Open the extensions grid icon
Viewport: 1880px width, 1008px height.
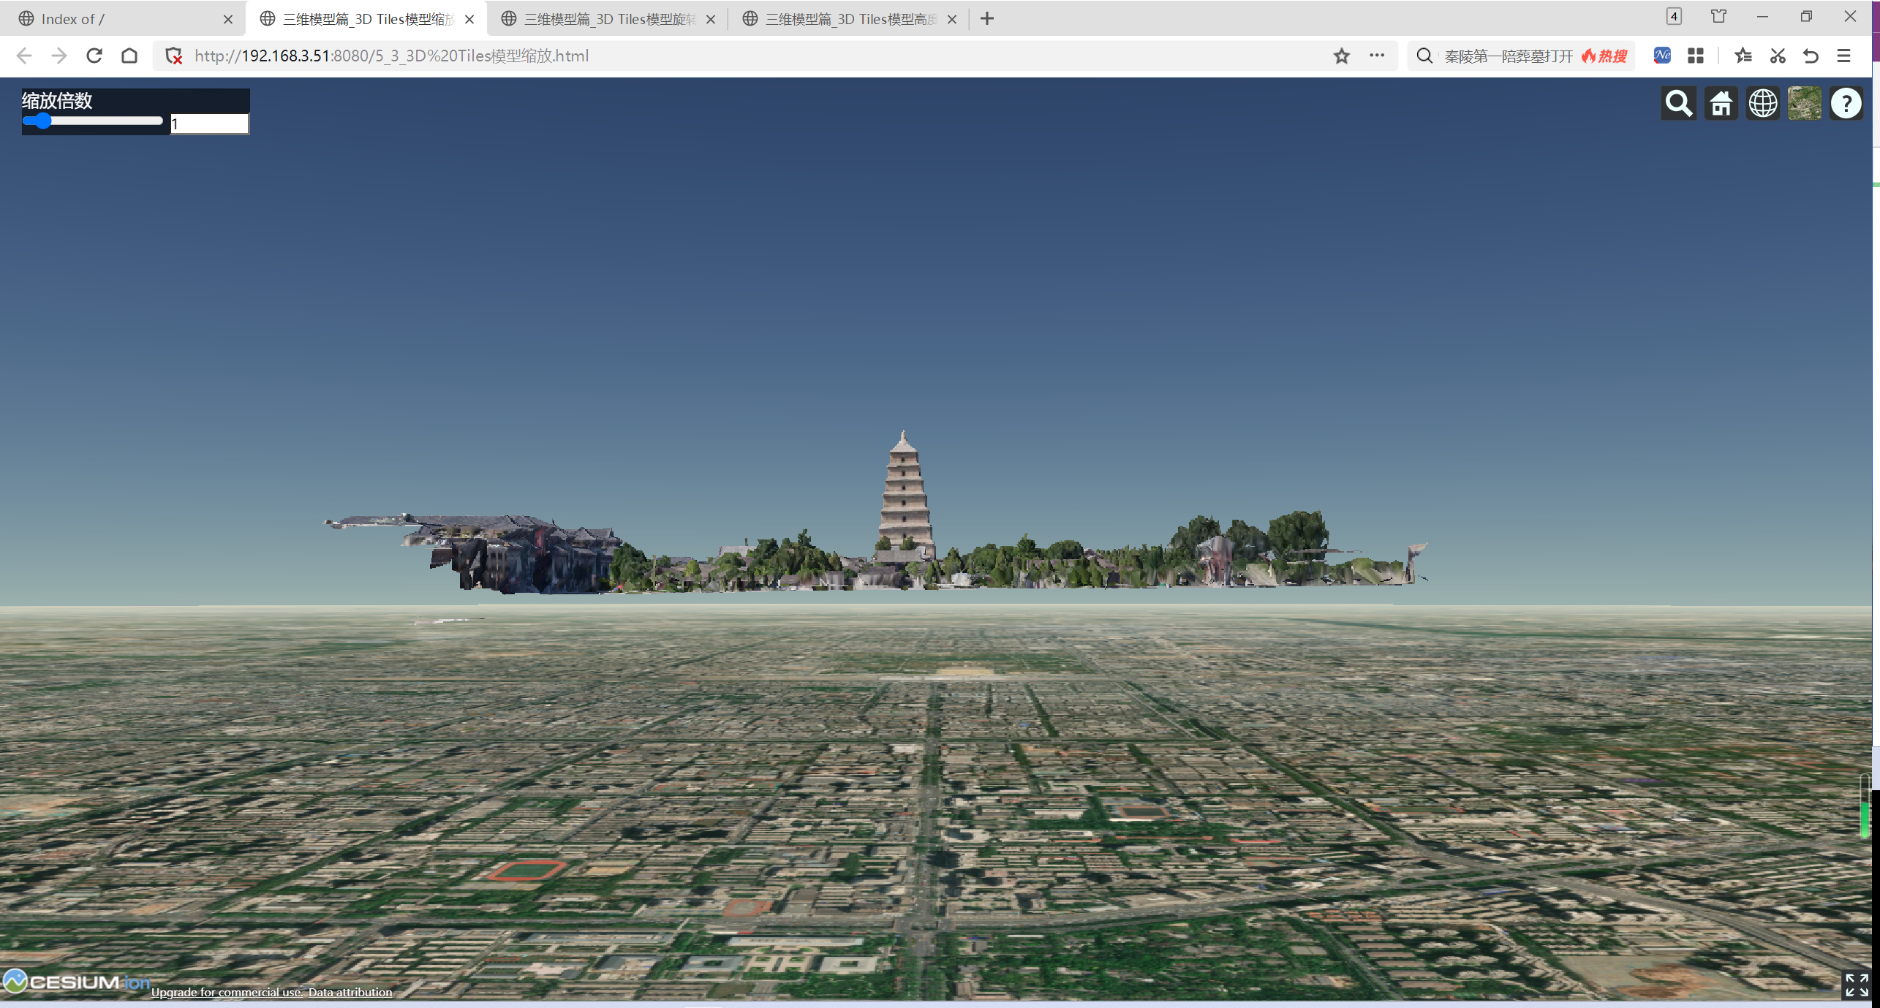click(x=1696, y=56)
